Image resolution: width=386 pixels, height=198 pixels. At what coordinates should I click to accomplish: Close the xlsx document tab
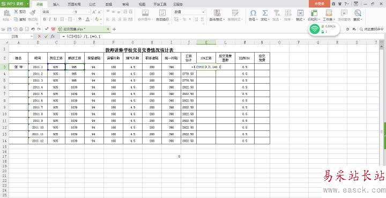[x=108, y=29]
